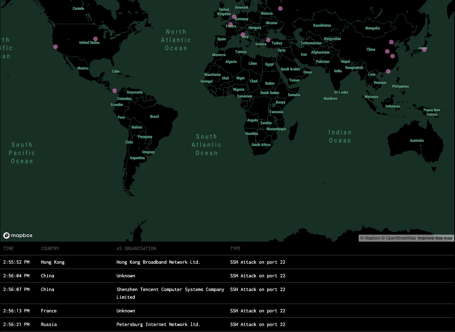The image size is (455, 332).
Task: Click the attack marker near Panama
Action: click(x=115, y=91)
